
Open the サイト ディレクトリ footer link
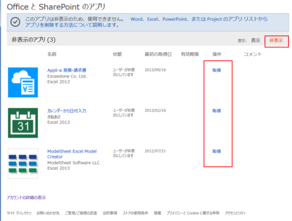click(x=19, y=213)
